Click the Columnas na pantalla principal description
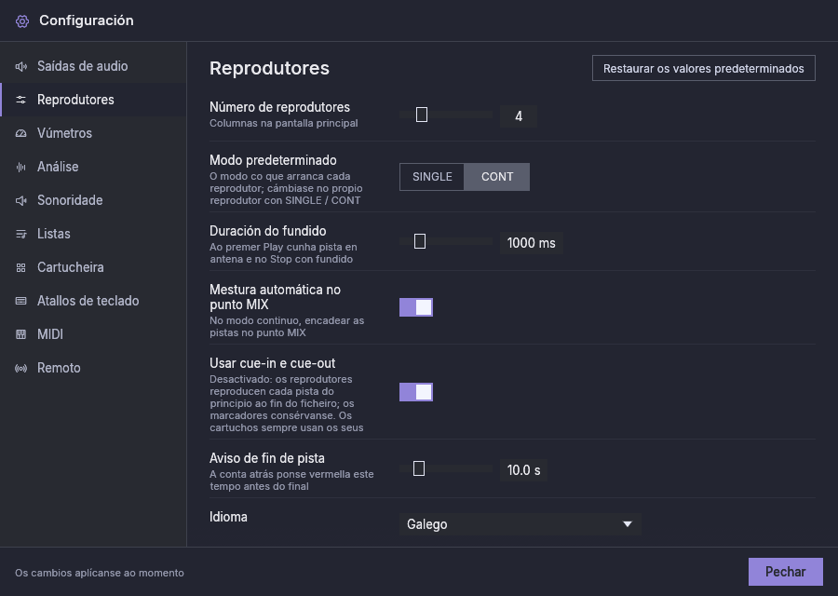The height and width of the screenshot is (596, 838). coord(284,124)
